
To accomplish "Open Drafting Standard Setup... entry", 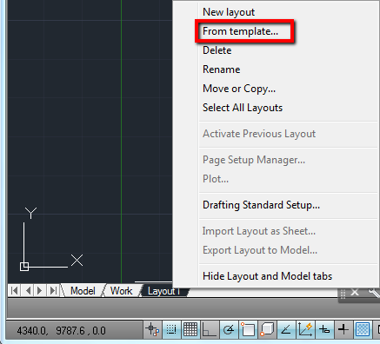I will coord(261,205).
